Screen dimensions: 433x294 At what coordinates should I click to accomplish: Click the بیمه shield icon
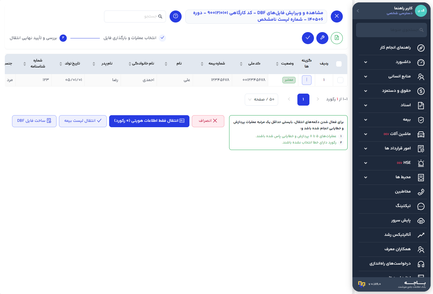pos(421,120)
